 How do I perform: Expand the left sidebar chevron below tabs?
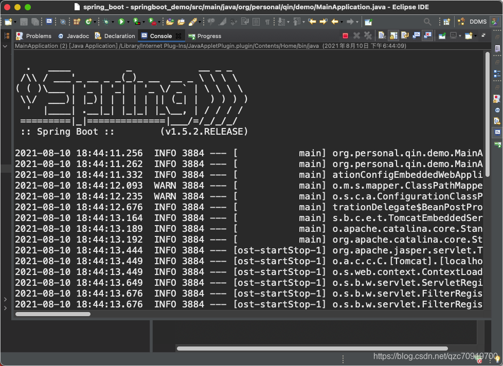pyautogui.click(x=5, y=46)
